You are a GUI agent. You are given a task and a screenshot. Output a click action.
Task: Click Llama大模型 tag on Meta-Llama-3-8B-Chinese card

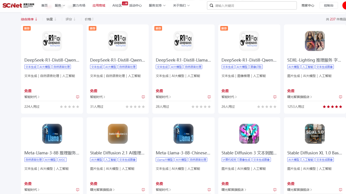[165, 160]
